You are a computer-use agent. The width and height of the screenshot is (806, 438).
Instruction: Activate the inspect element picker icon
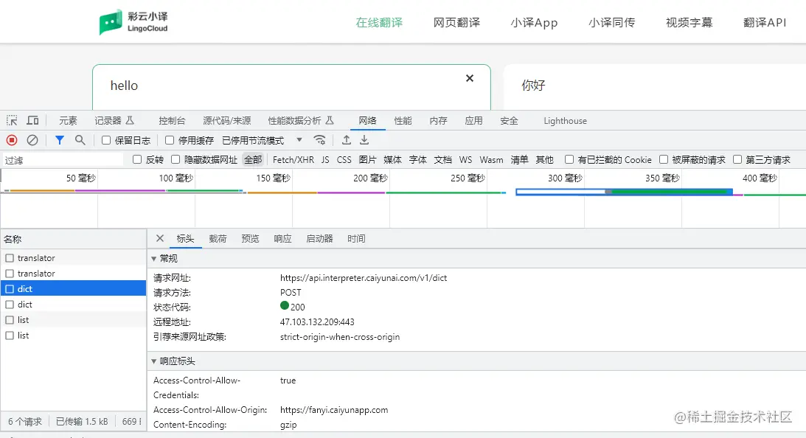coord(12,121)
